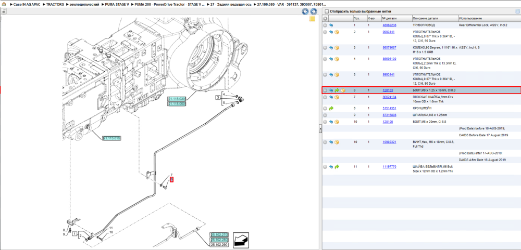This screenshot has height=250, width=521.
Task: Click the green arrow icon for КРОНШТЕЙН row
Action: [331, 109]
